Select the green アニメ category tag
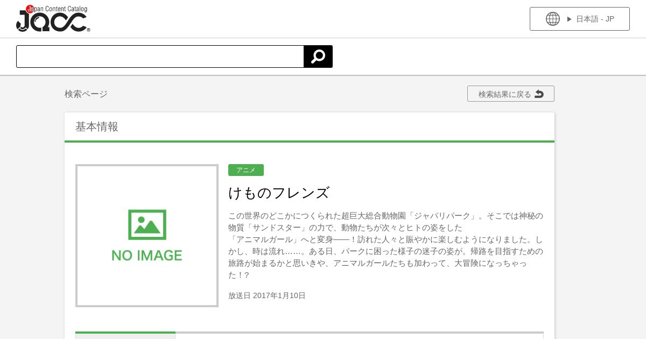 (246, 170)
